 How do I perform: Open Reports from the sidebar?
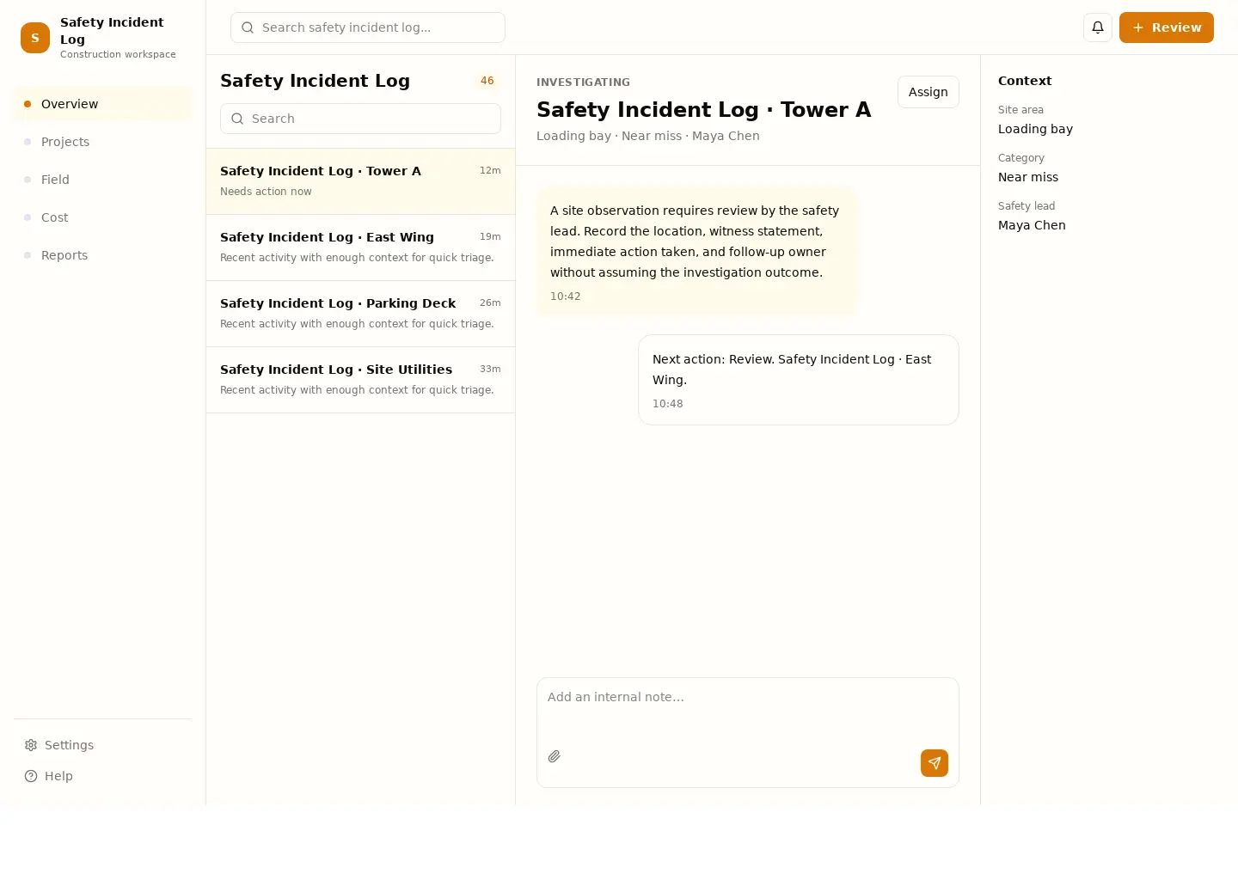(x=103, y=255)
